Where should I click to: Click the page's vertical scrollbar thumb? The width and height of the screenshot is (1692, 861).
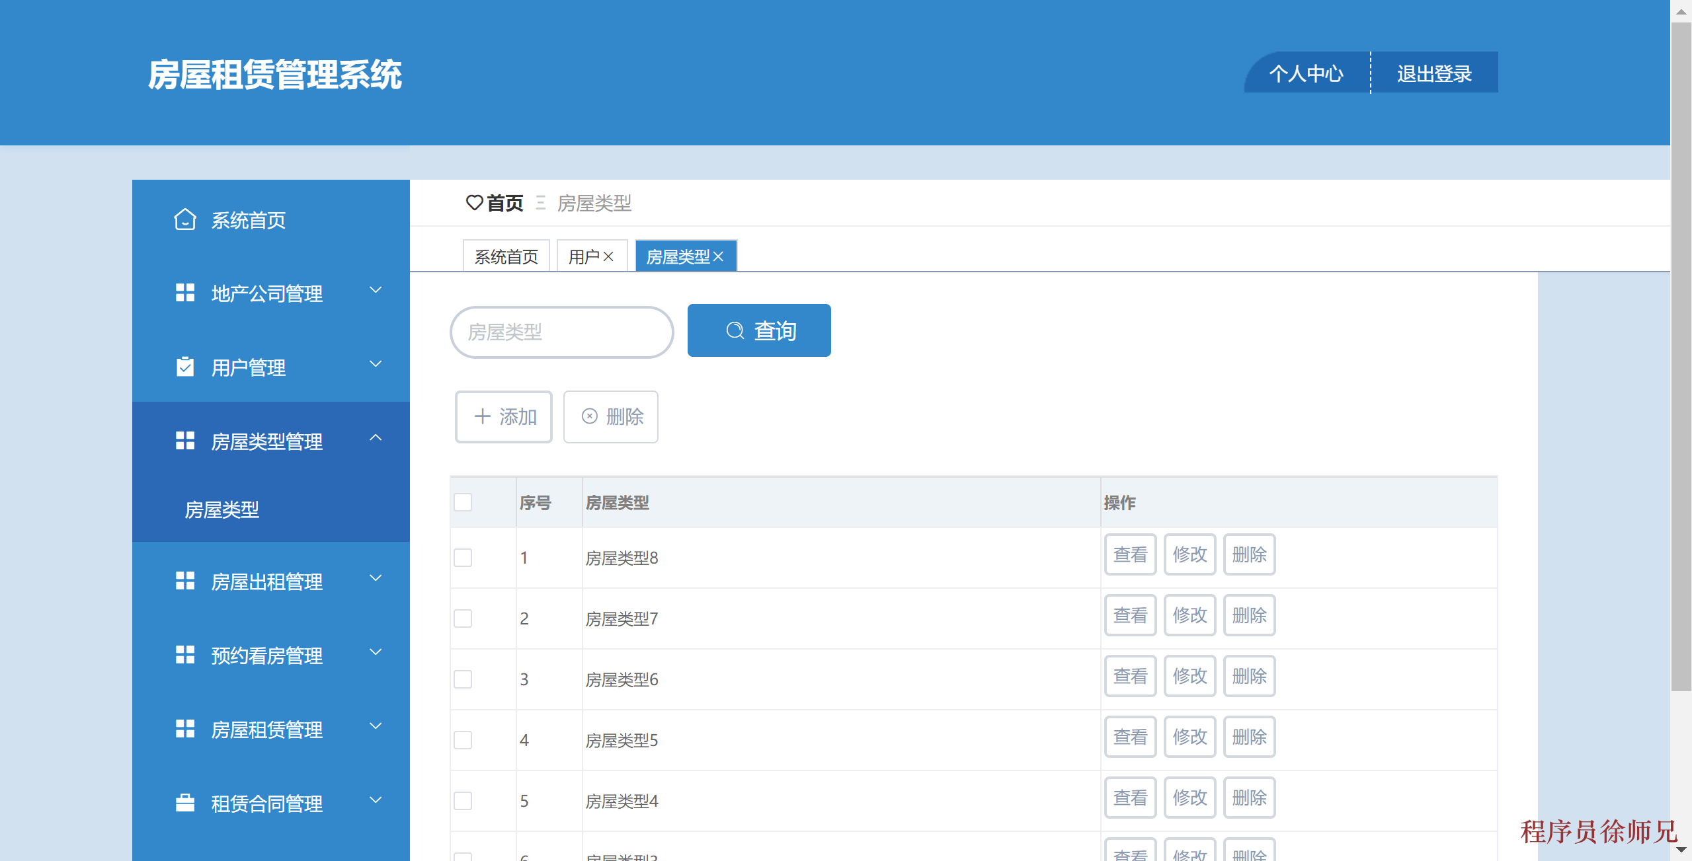click(1681, 357)
